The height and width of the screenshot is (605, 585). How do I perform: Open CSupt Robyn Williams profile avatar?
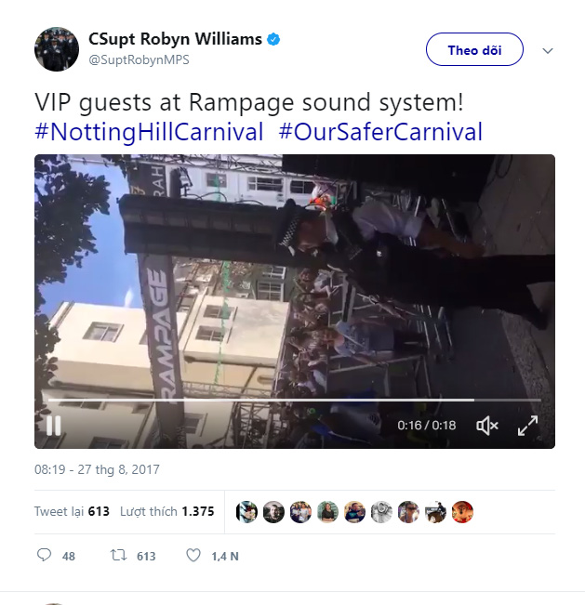coord(57,49)
